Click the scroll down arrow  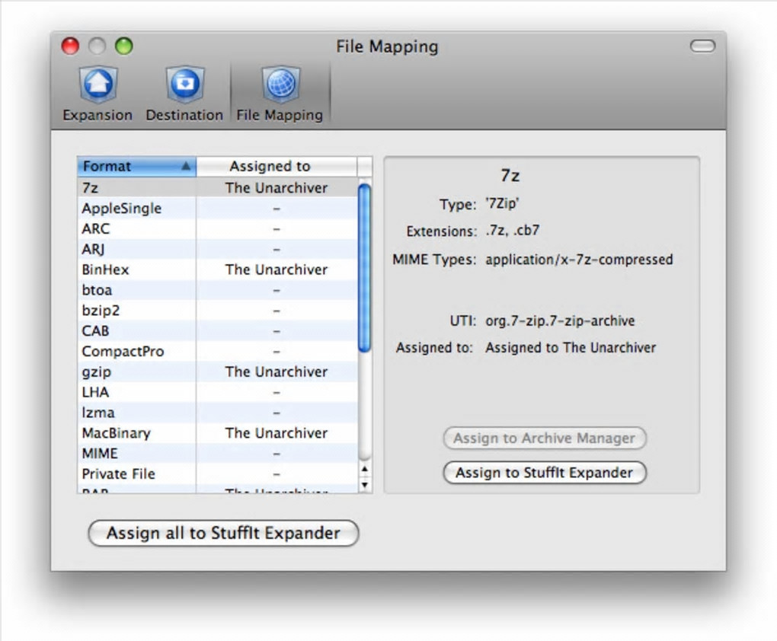[x=365, y=485]
